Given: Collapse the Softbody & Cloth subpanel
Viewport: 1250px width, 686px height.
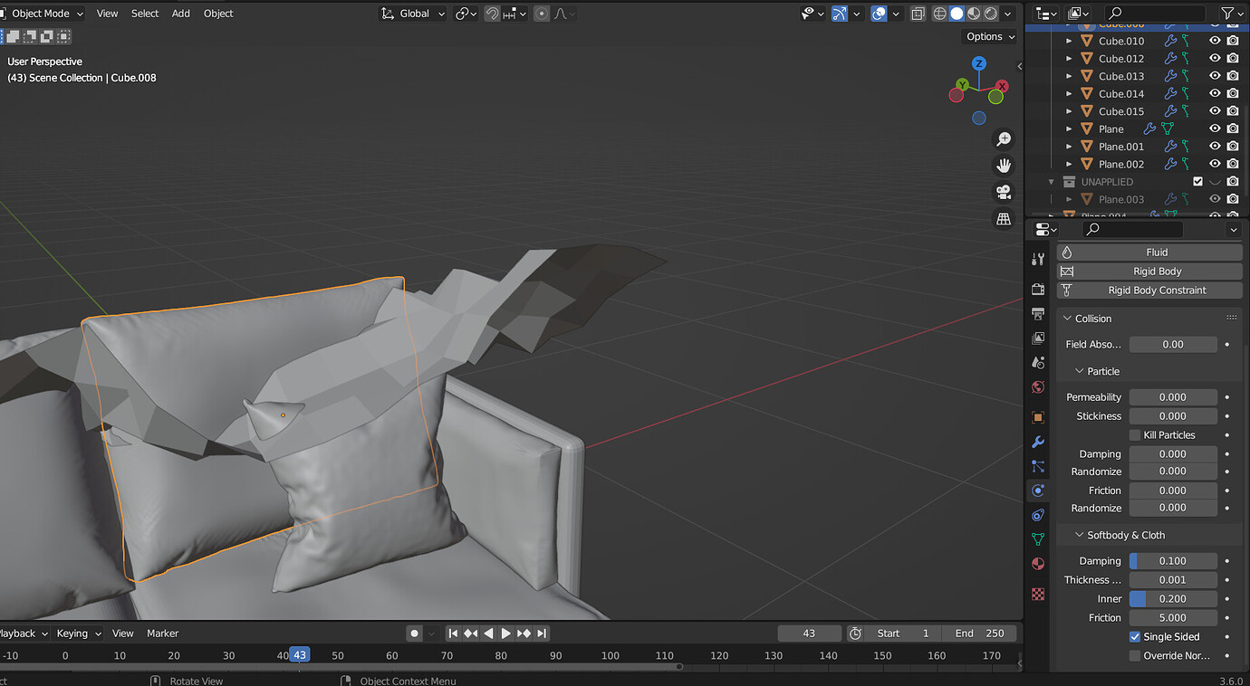Looking at the screenshot, I should pyautogui.click(x=1120, y=535).
